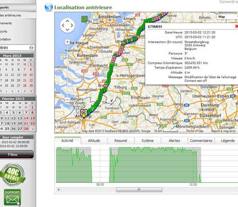The width and height of the screenshot is (238, 207).
Task: Select 20 in the Mars 2015 calendar
Action: [19, 80]
